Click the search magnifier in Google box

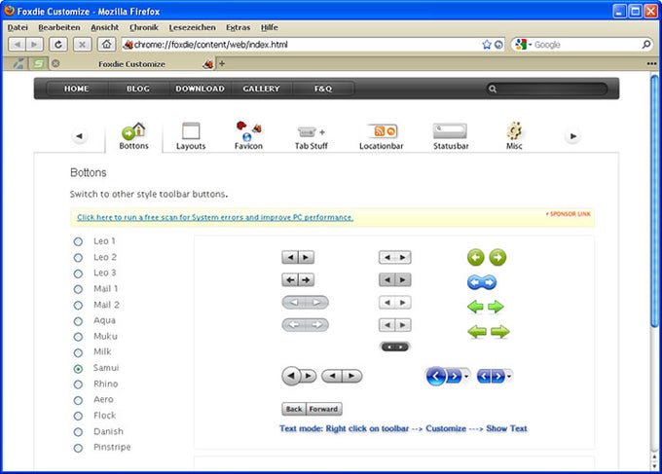646,44
